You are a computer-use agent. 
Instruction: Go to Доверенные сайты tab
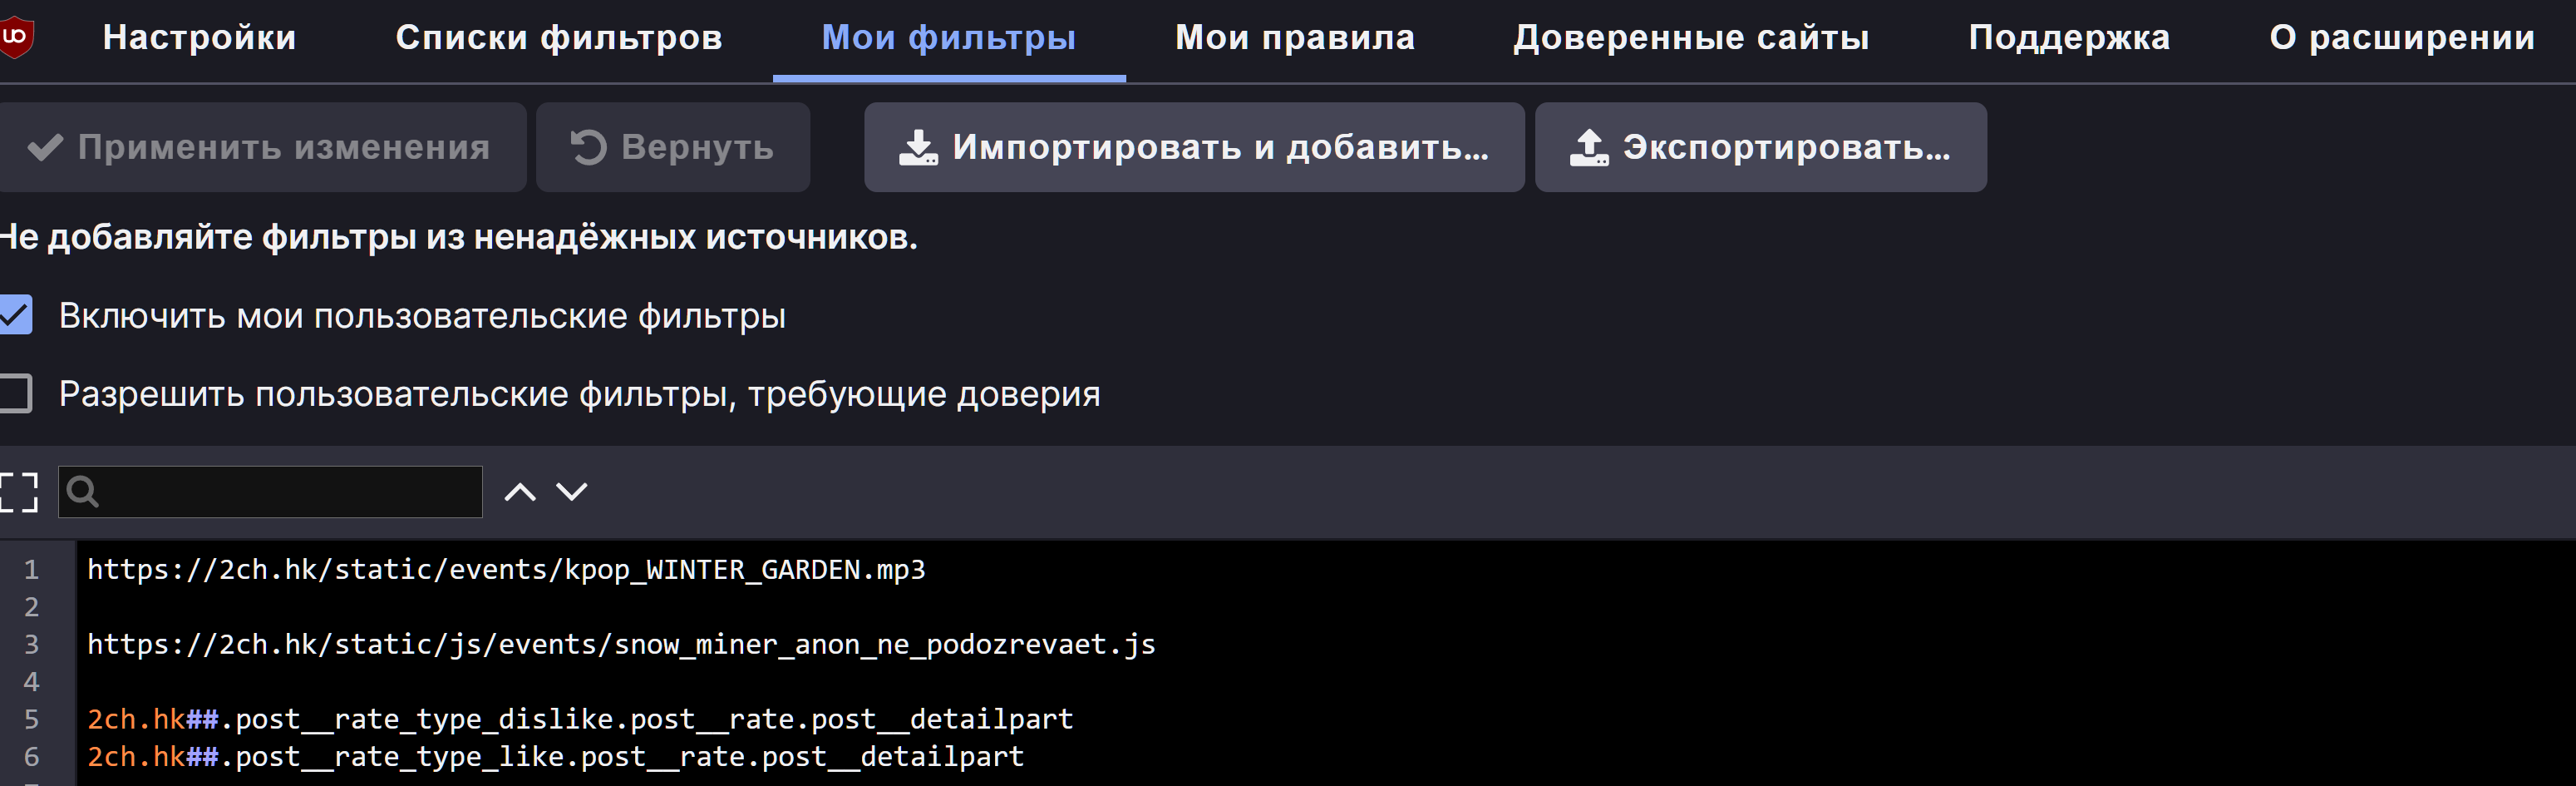point(1691,38)
